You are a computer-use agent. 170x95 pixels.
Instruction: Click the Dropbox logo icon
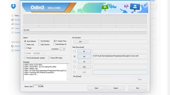tap(14, 6)
